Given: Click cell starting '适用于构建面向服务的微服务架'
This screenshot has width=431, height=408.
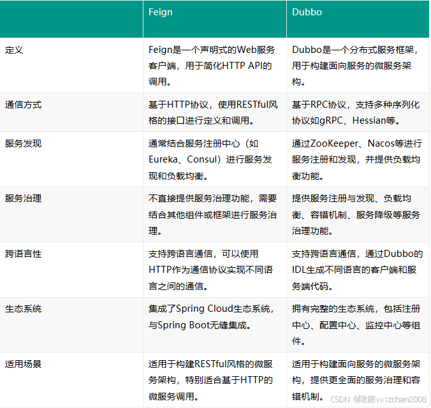Looking at the screenshot, I should (358, 380).
